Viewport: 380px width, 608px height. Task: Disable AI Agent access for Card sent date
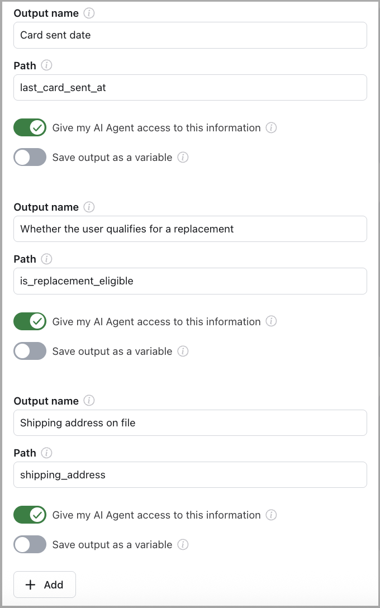30,128
